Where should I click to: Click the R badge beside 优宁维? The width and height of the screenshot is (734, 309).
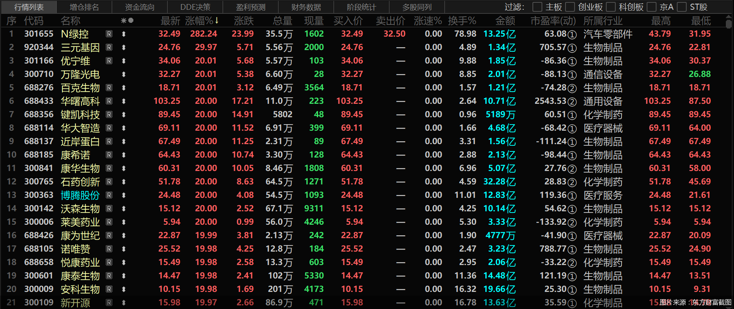109,61
